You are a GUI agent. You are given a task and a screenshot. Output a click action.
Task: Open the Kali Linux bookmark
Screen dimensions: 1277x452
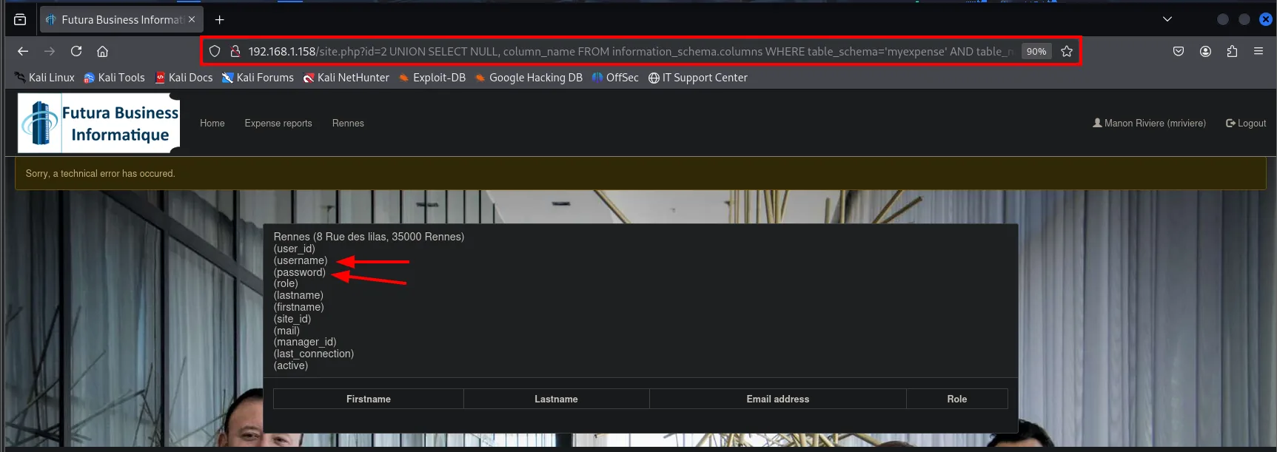[44, 78]
